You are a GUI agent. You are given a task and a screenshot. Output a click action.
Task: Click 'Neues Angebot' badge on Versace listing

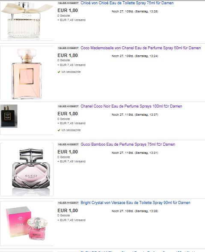pos(68,203)
